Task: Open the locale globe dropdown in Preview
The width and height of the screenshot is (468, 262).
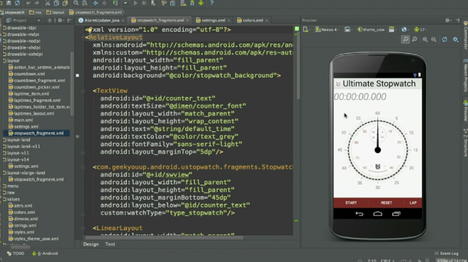Action: [405, 29]
